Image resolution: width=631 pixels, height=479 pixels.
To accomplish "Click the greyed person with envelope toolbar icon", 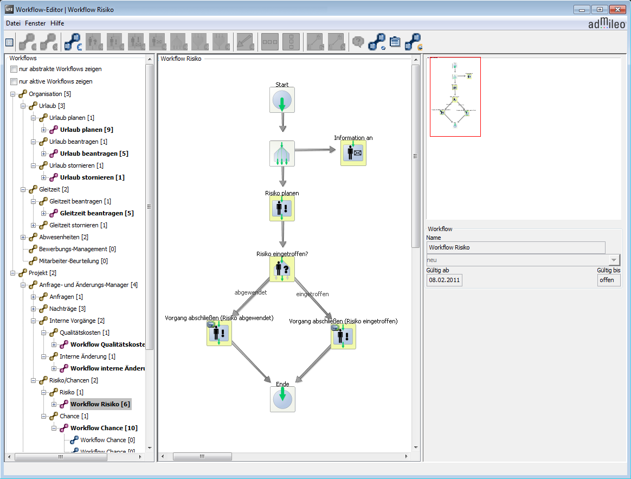I will click(158, 42).
